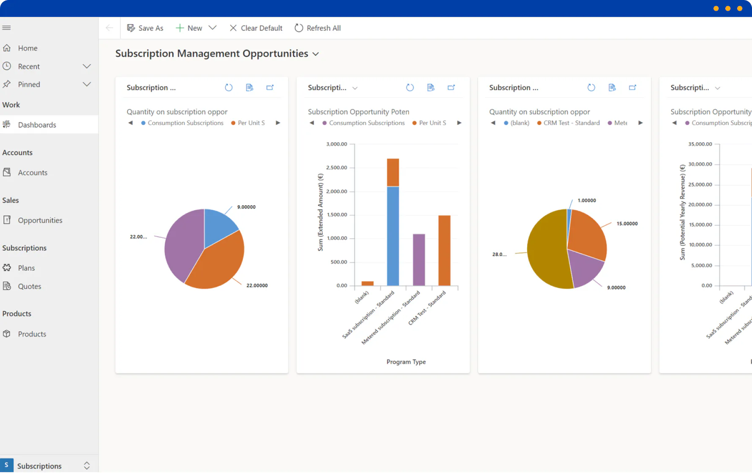
Task: Click the back arrow icon
Action: 109,28
